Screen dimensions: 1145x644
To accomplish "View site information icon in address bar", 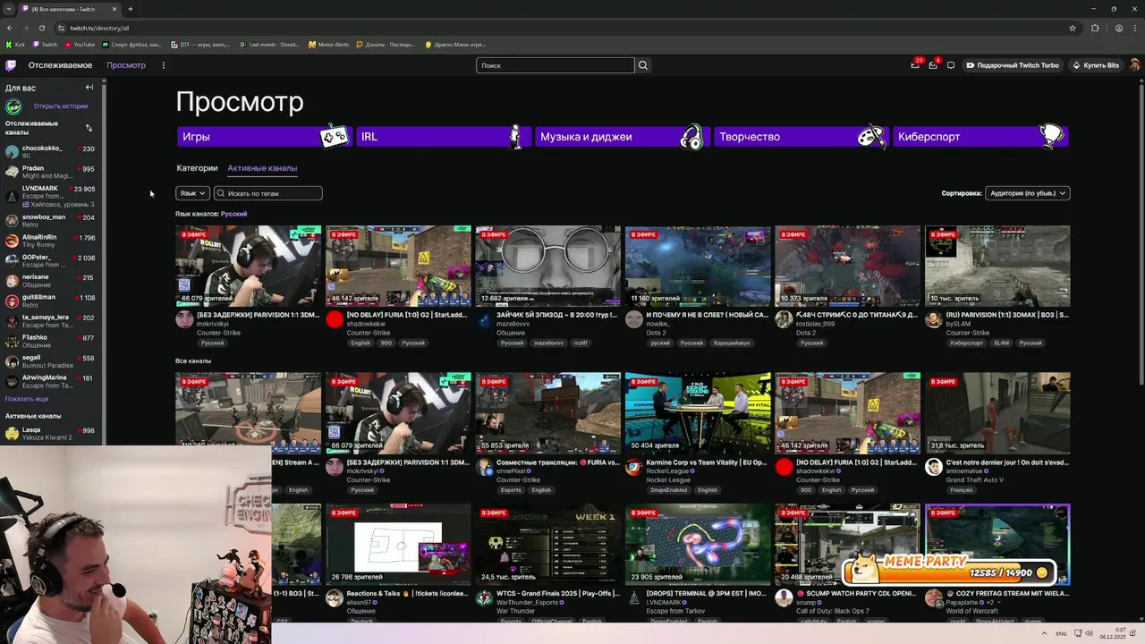I will 61,28.
